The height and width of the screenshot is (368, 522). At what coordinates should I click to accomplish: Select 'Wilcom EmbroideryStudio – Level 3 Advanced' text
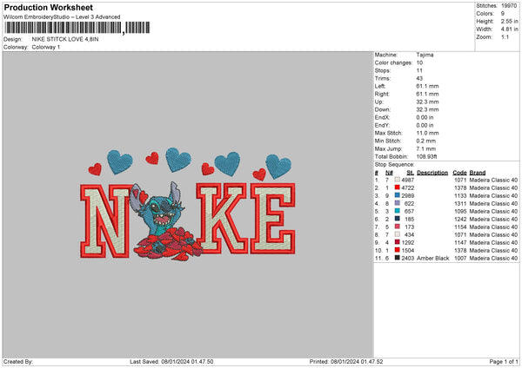[x=62, y=17]
